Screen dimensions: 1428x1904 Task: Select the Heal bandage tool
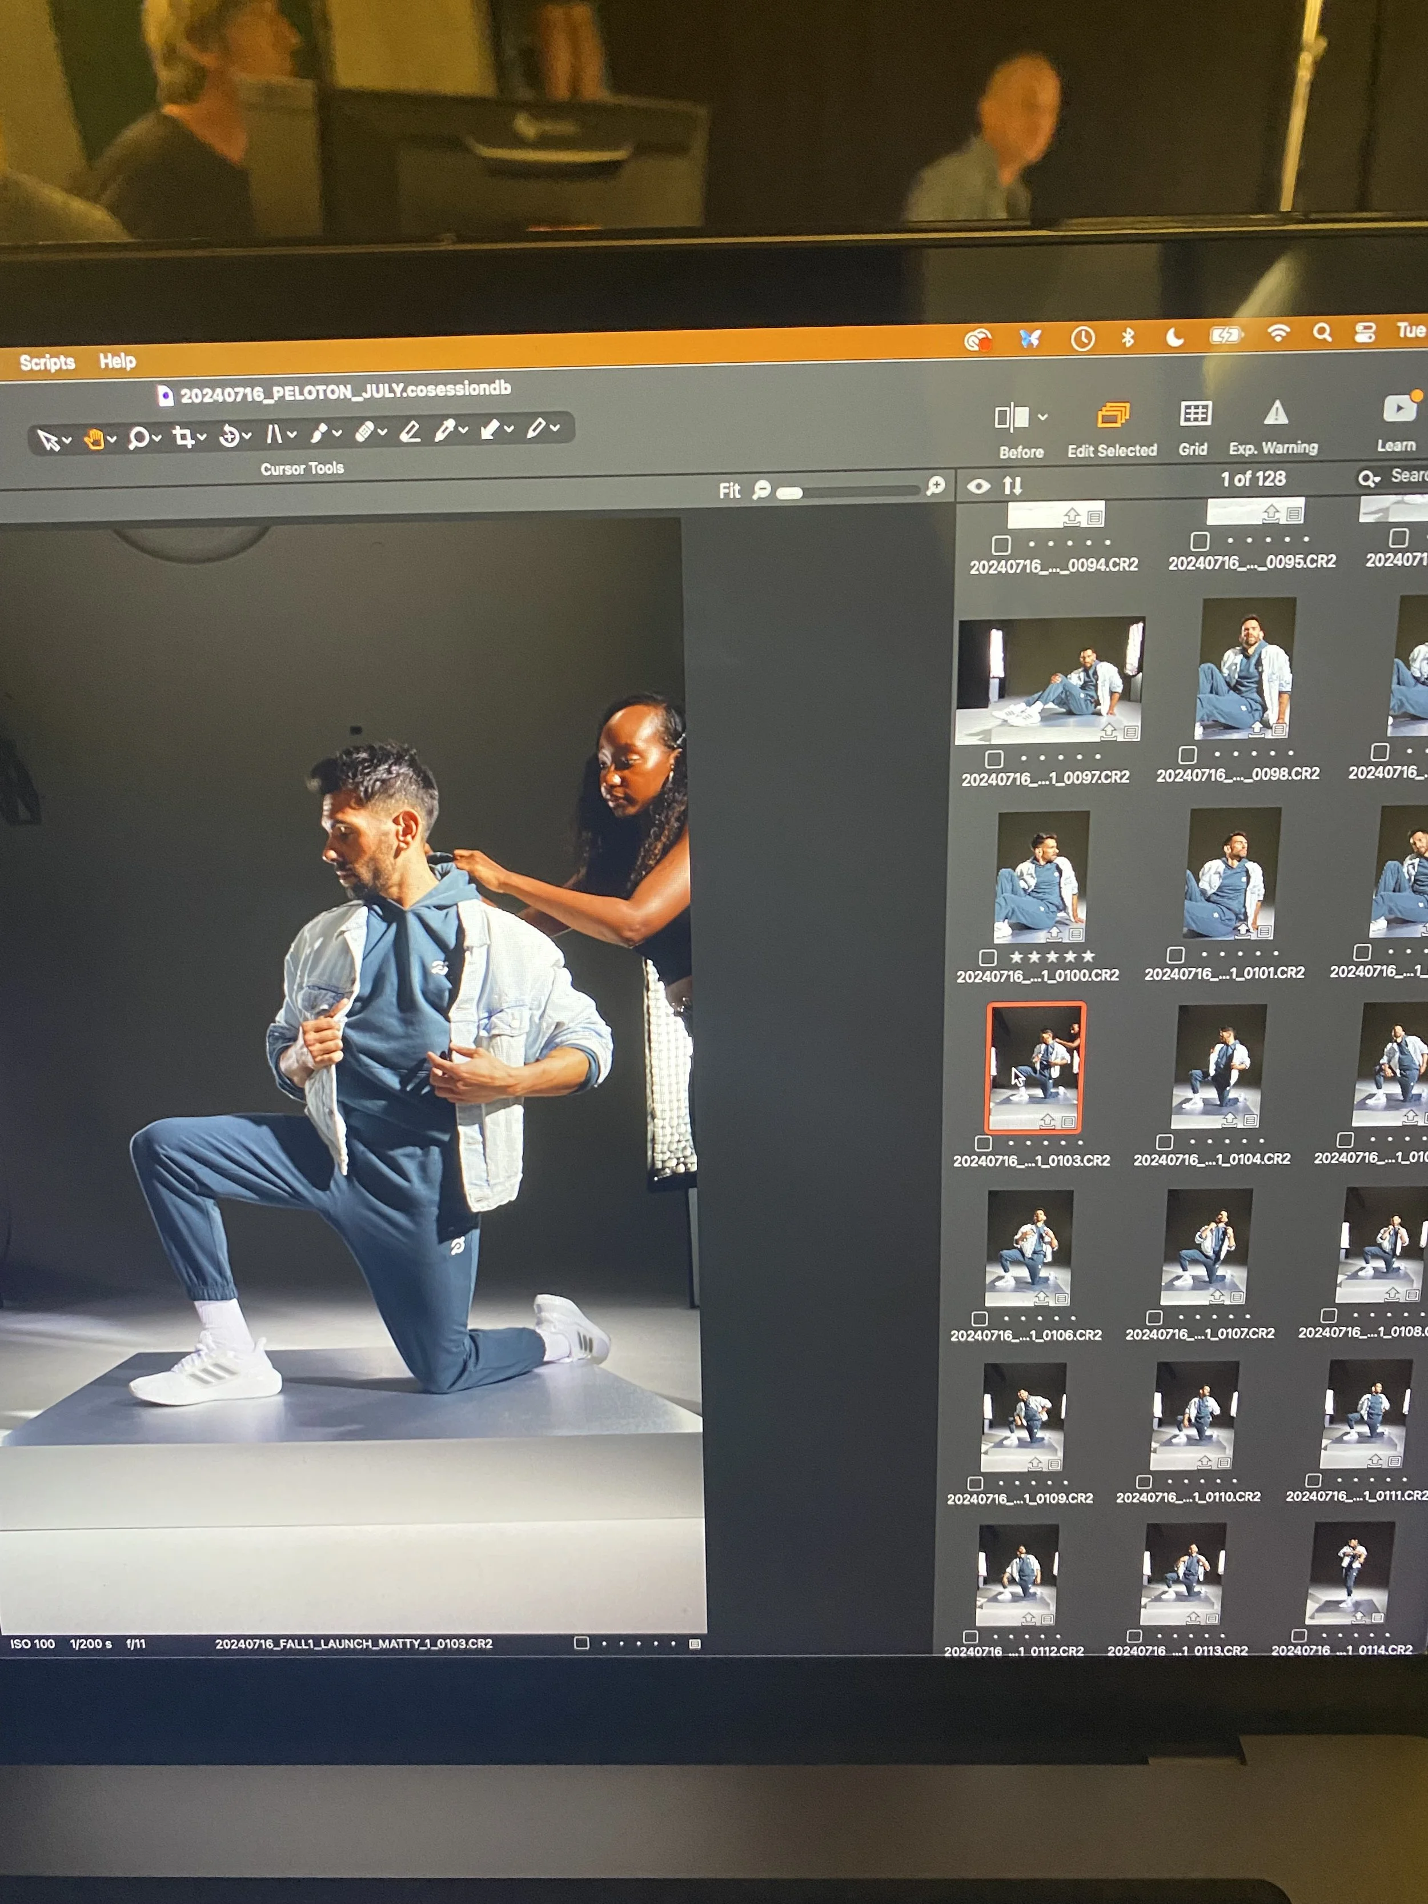pos(364,432)
